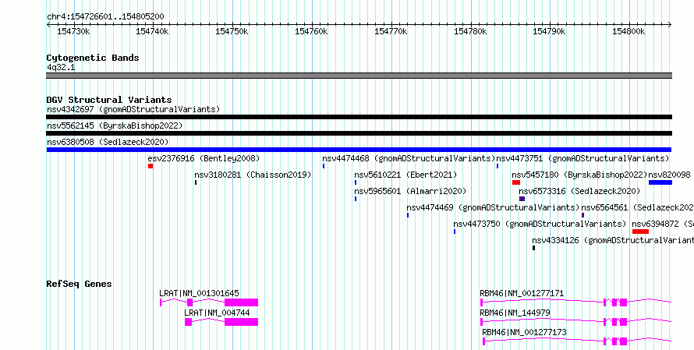Click the chr4:154726601..154805200 coordinate label
Image resolution: width=694 pixels, height=350 pixels.
point(105,17)
